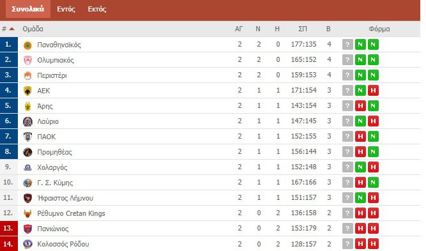This screenshot has height=251, width=426.
Task: Click the Πανιώνιος team crest icon
Action: coord(27,229)
